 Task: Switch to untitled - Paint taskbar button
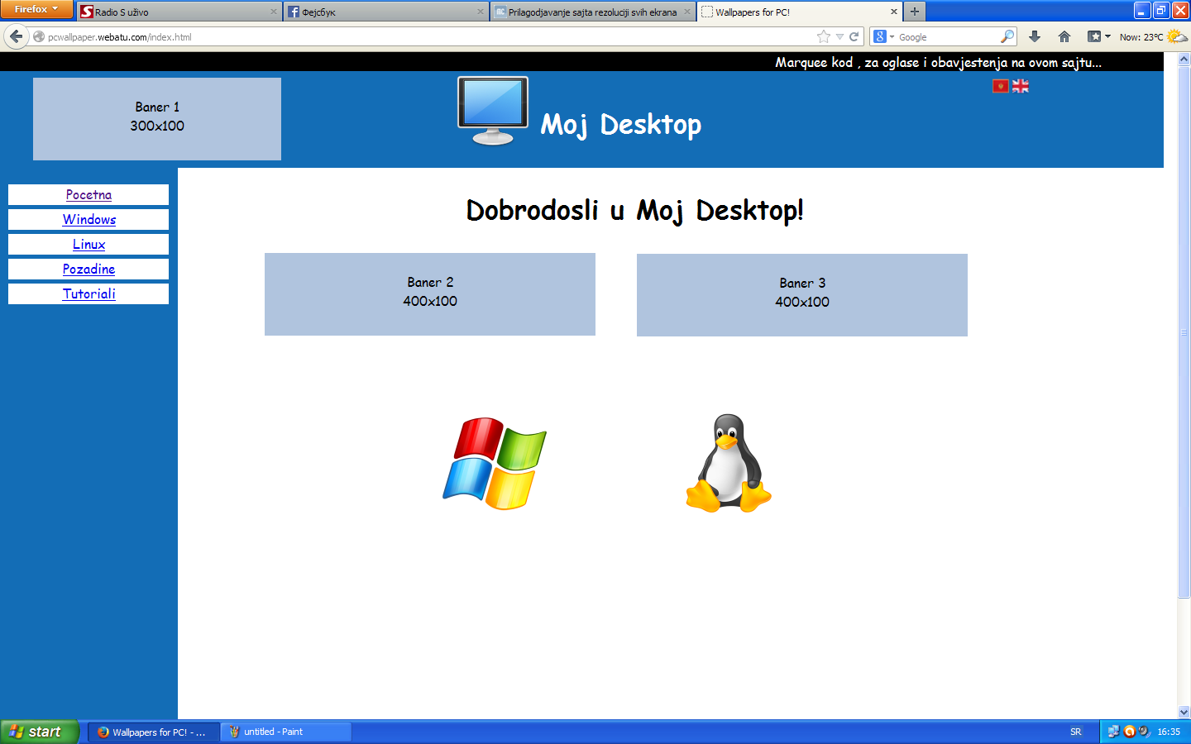pos(286,732)
